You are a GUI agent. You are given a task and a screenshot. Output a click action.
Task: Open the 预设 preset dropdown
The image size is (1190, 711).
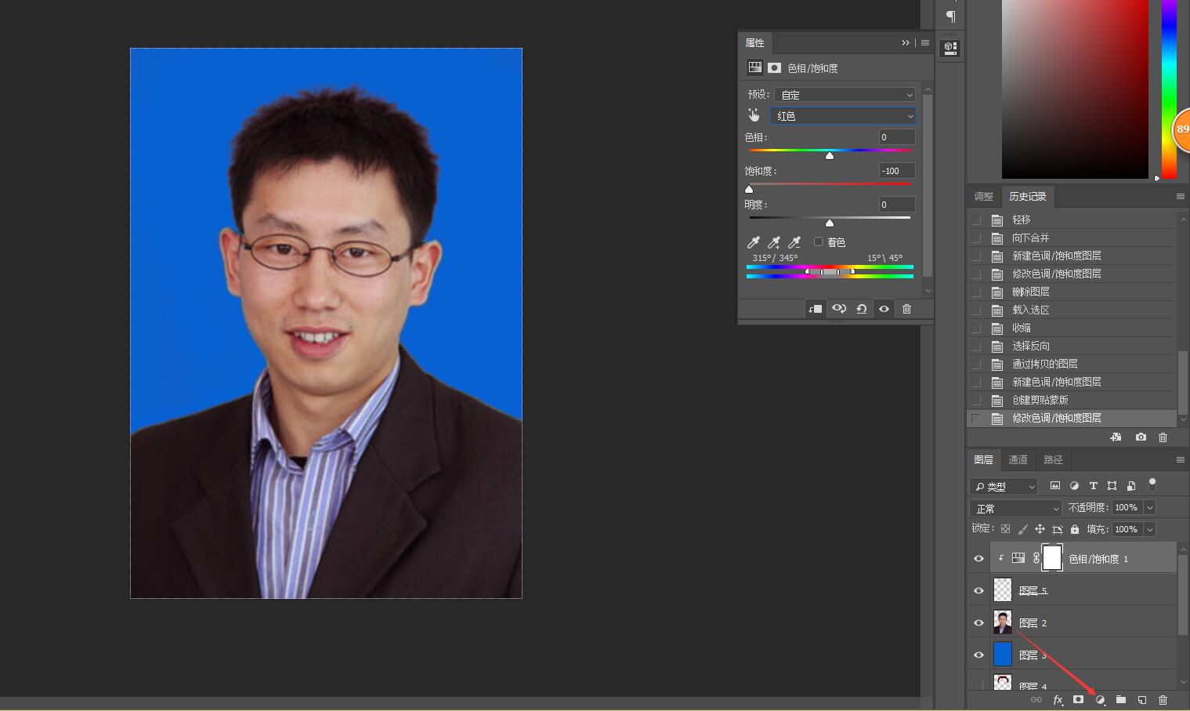[845, 94]
